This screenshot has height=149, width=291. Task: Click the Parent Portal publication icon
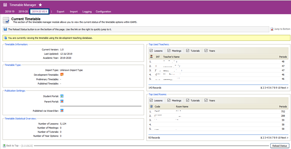tap(62, 102)
